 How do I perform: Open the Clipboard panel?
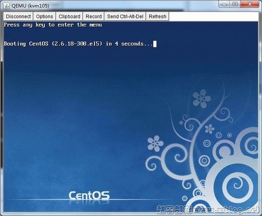(x=69, y=17)
